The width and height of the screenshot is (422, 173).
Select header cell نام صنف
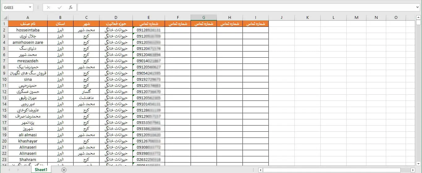(28, 24)
